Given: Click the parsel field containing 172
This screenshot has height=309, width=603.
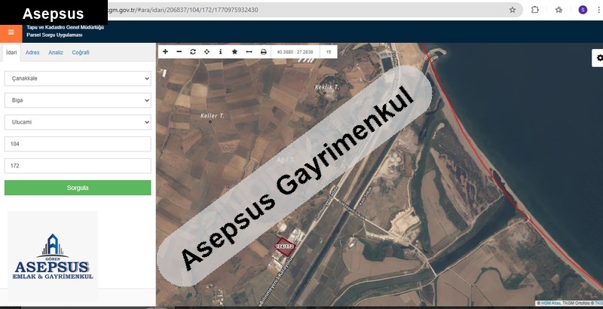Looking at the screenshot, I should coord(78,166).
